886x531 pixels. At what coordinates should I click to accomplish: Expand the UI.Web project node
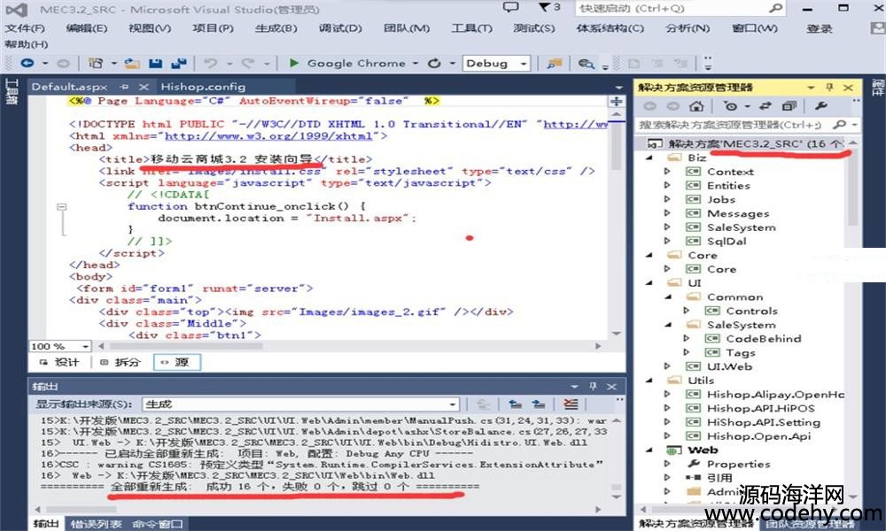tap(667, 366)
